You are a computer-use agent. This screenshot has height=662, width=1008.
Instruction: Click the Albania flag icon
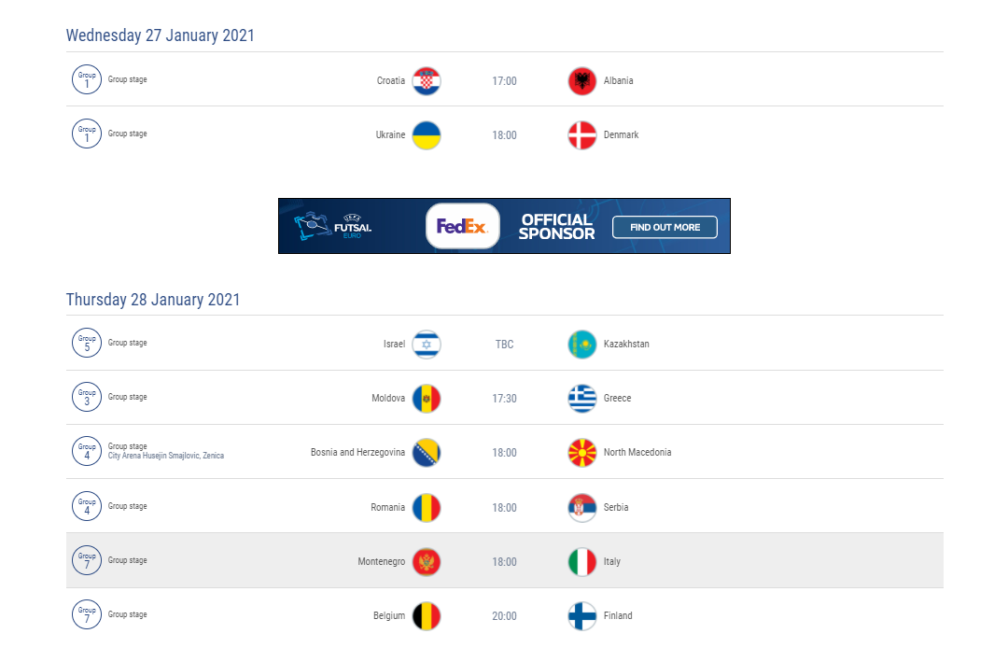pyautogui.click(x=582, y=81)
